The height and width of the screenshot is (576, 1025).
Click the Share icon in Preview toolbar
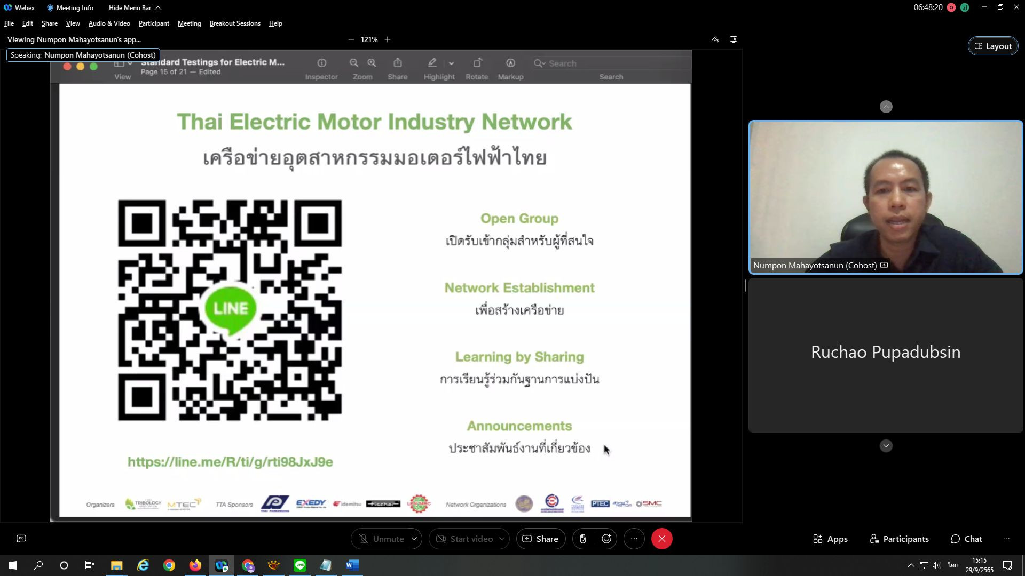398,63
